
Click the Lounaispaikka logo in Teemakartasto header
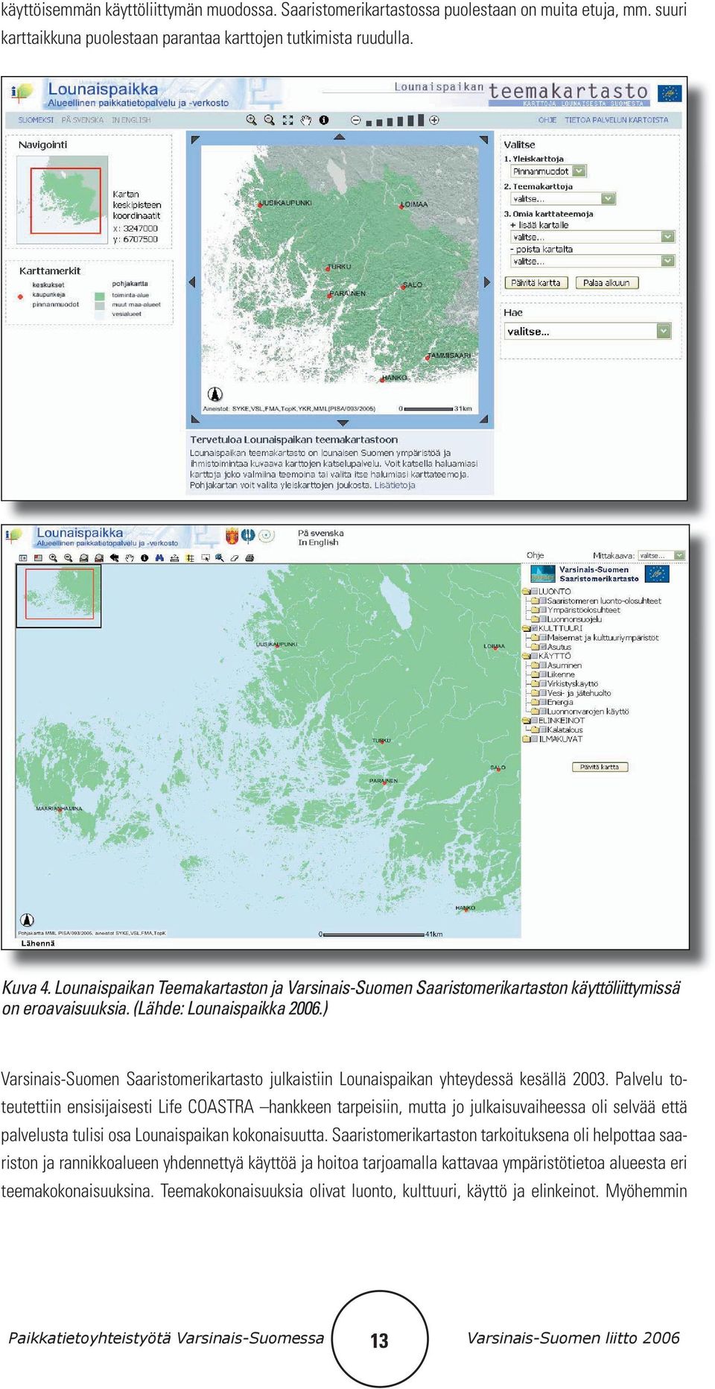(x=22, y=94)
